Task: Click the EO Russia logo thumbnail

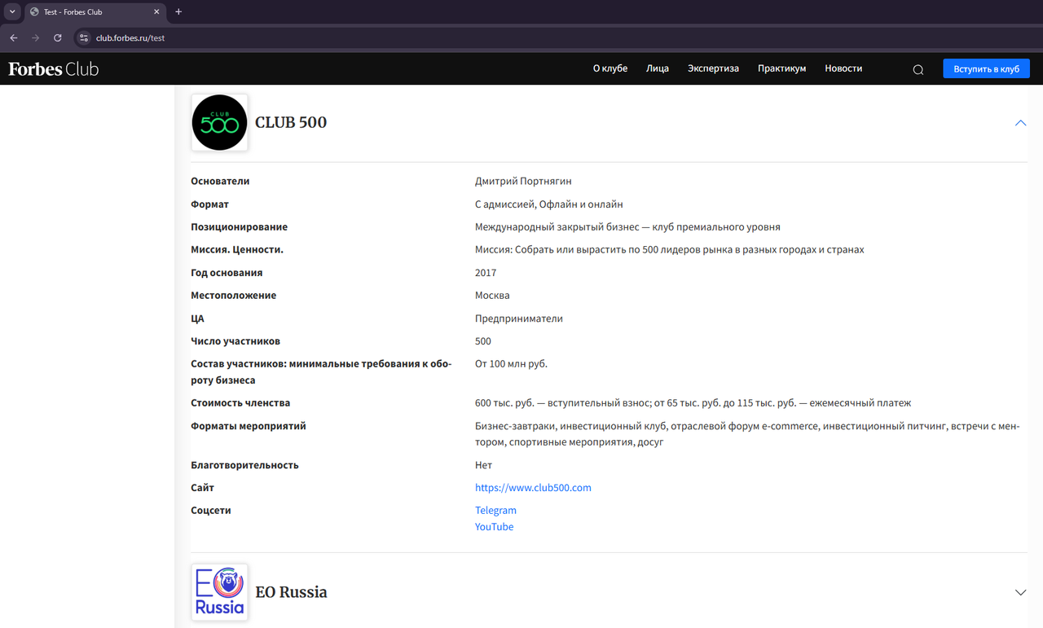Action: click(x=219, y=592)
